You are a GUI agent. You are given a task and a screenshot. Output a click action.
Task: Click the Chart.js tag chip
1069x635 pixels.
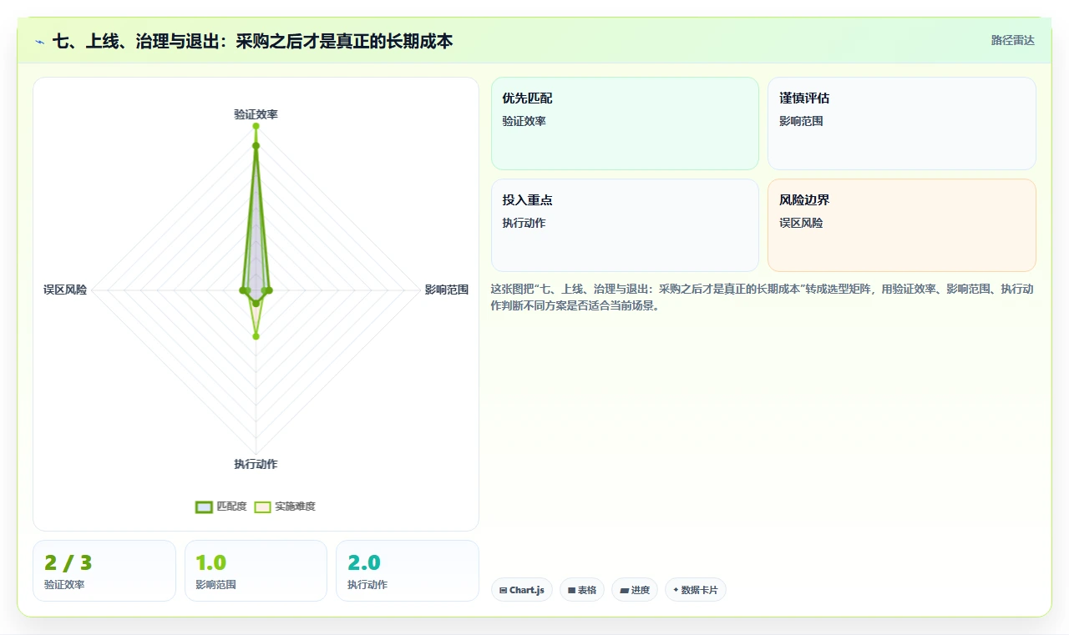tap(522, 590)
